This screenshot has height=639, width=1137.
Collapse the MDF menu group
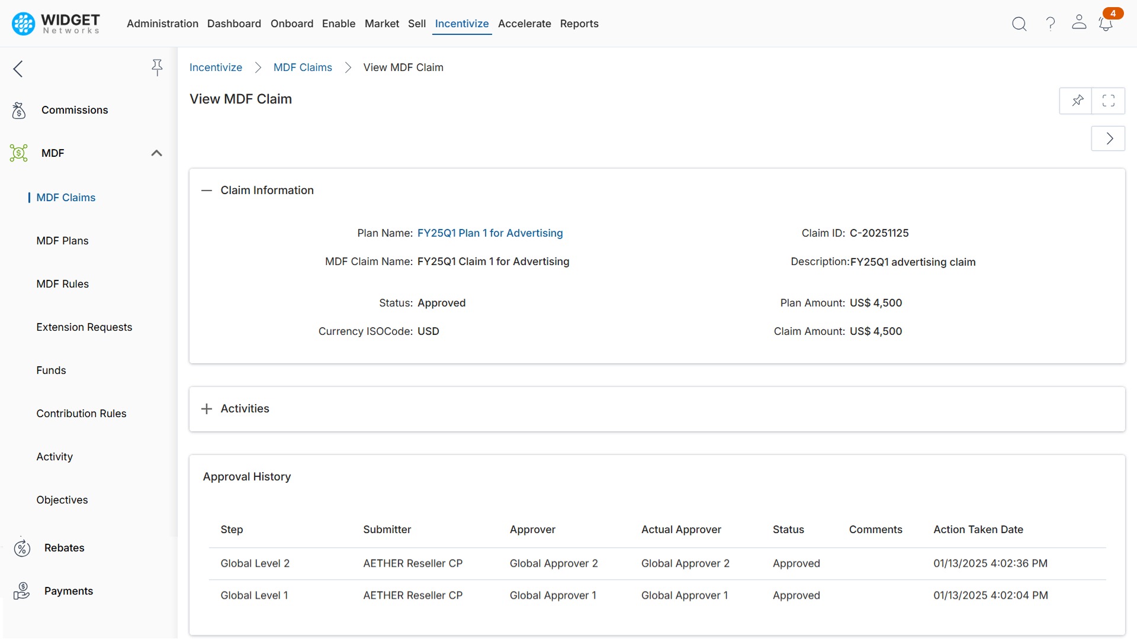point(156,153)
